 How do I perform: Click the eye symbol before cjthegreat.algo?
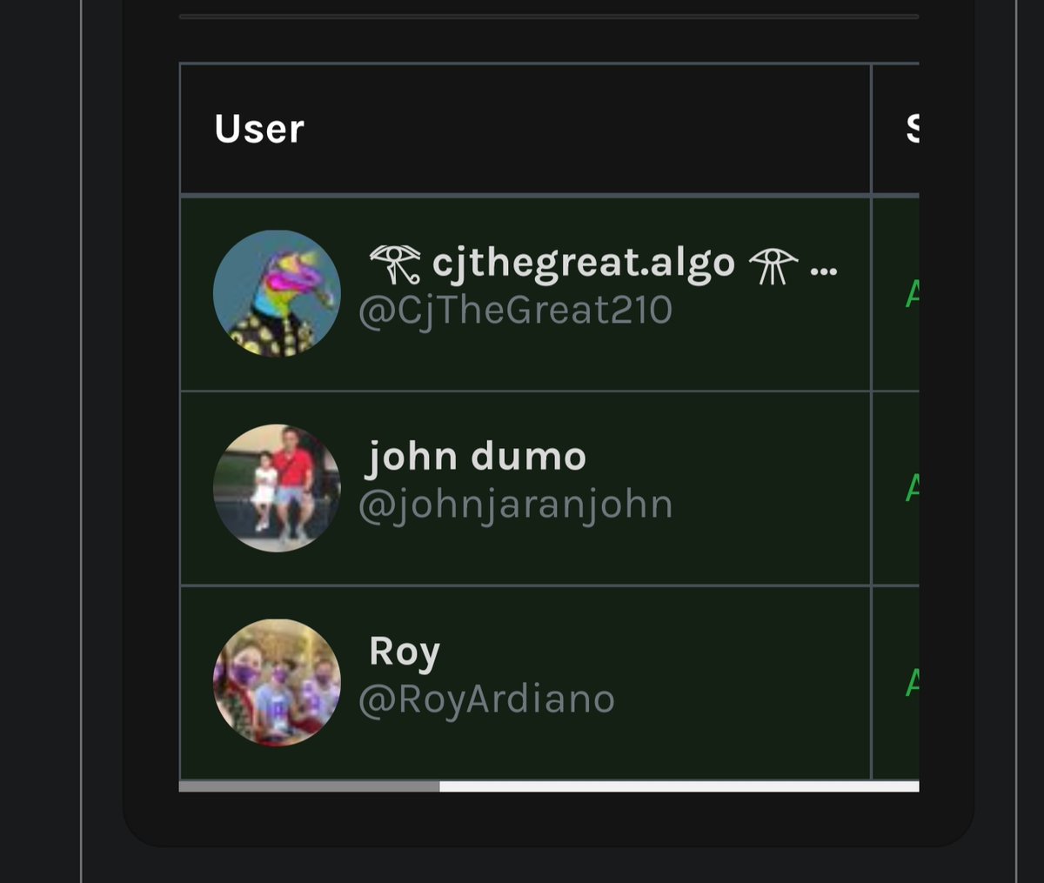tap(396, 264)
